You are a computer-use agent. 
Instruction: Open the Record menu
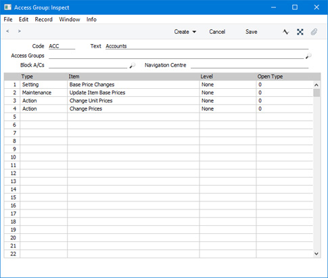[43, 20]
